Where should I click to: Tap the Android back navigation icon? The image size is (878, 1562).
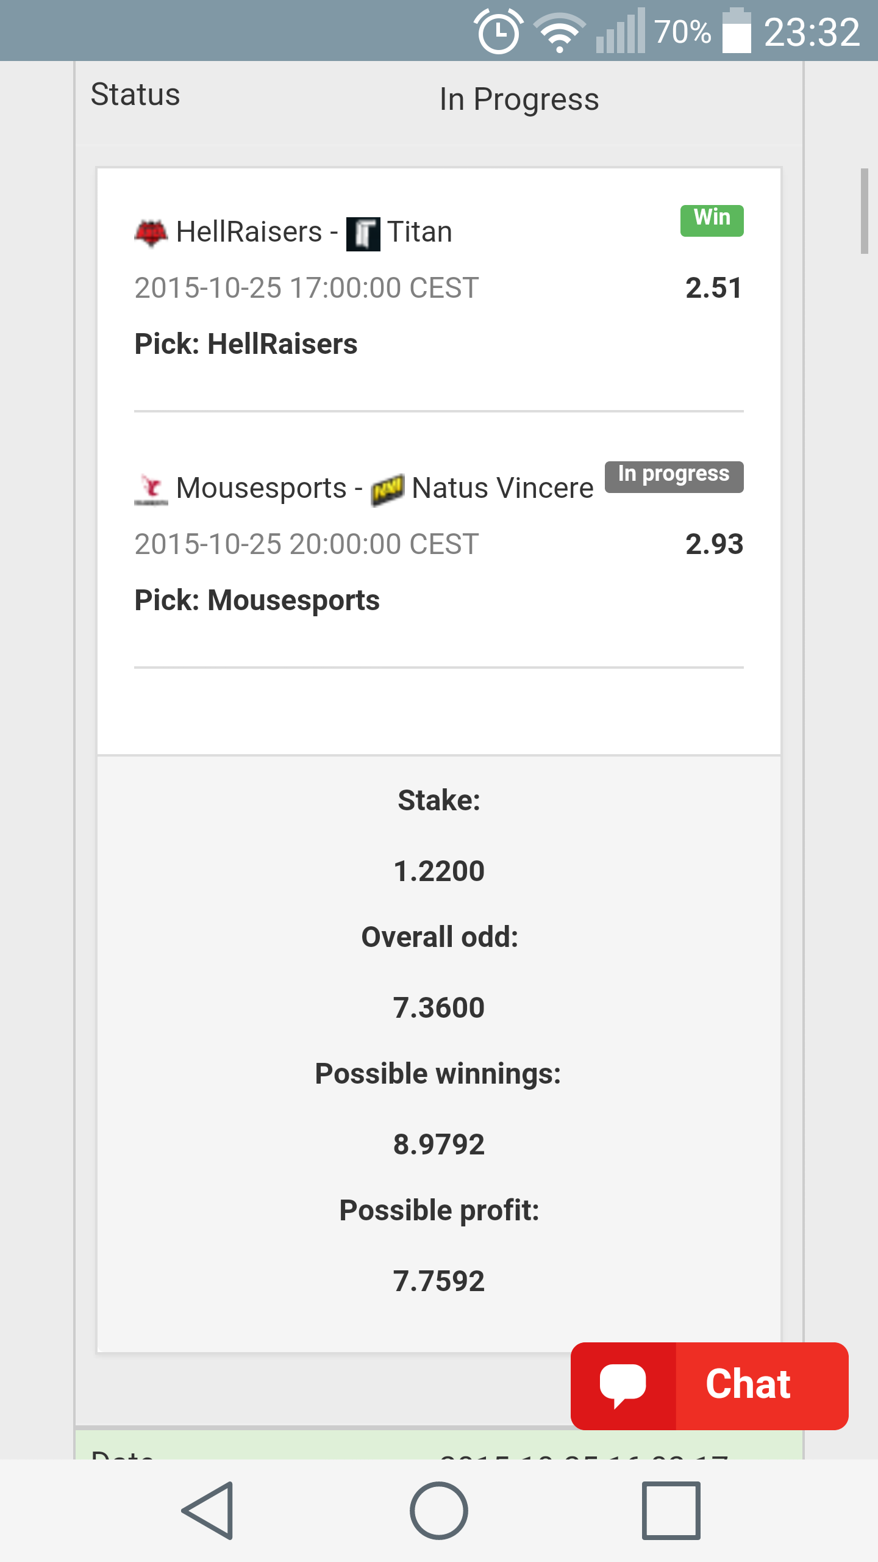tap(209, 1511)
